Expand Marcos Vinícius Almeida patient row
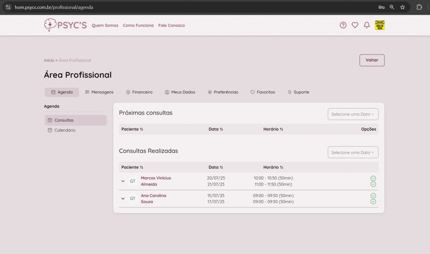The image size is (430, 254). [123, 181]
